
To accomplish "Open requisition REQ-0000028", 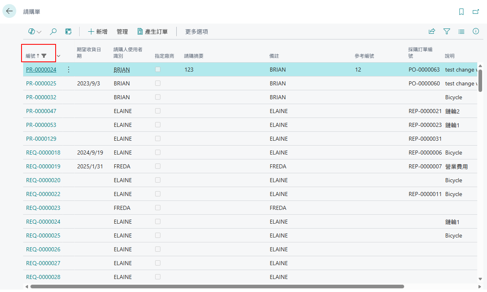I will [43, 277].
